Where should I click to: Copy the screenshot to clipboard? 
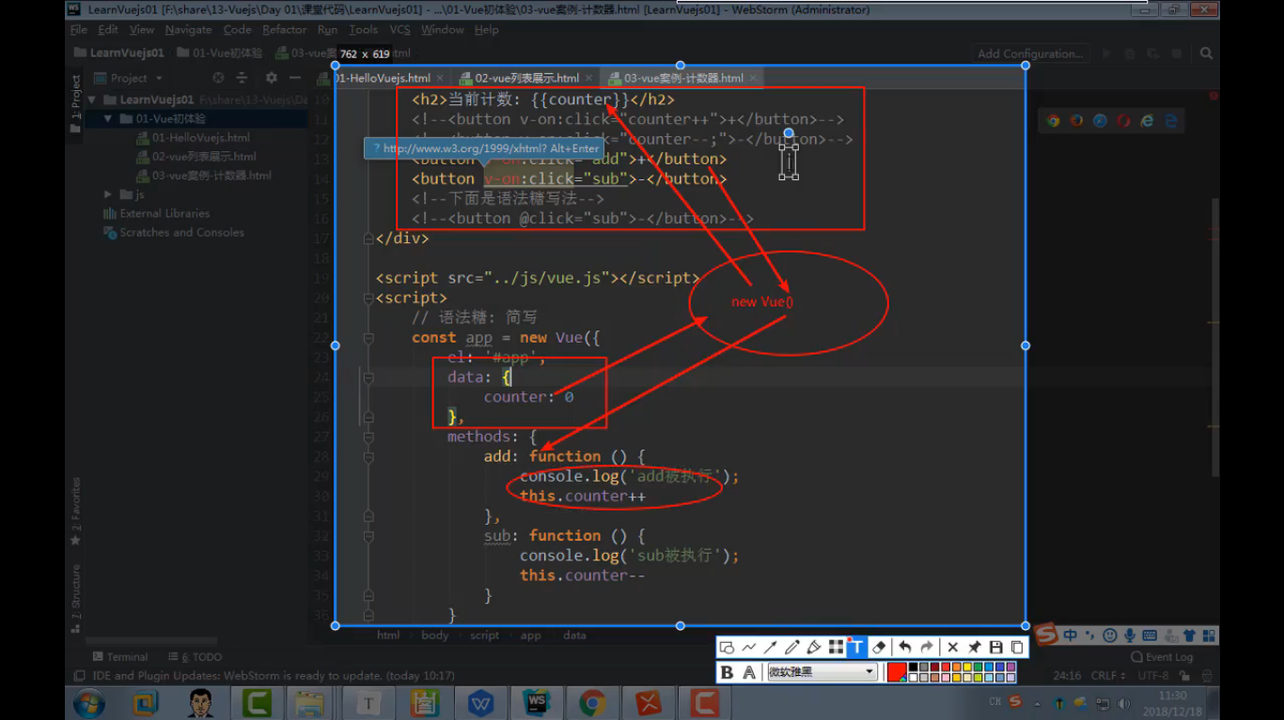[1017, 648]
